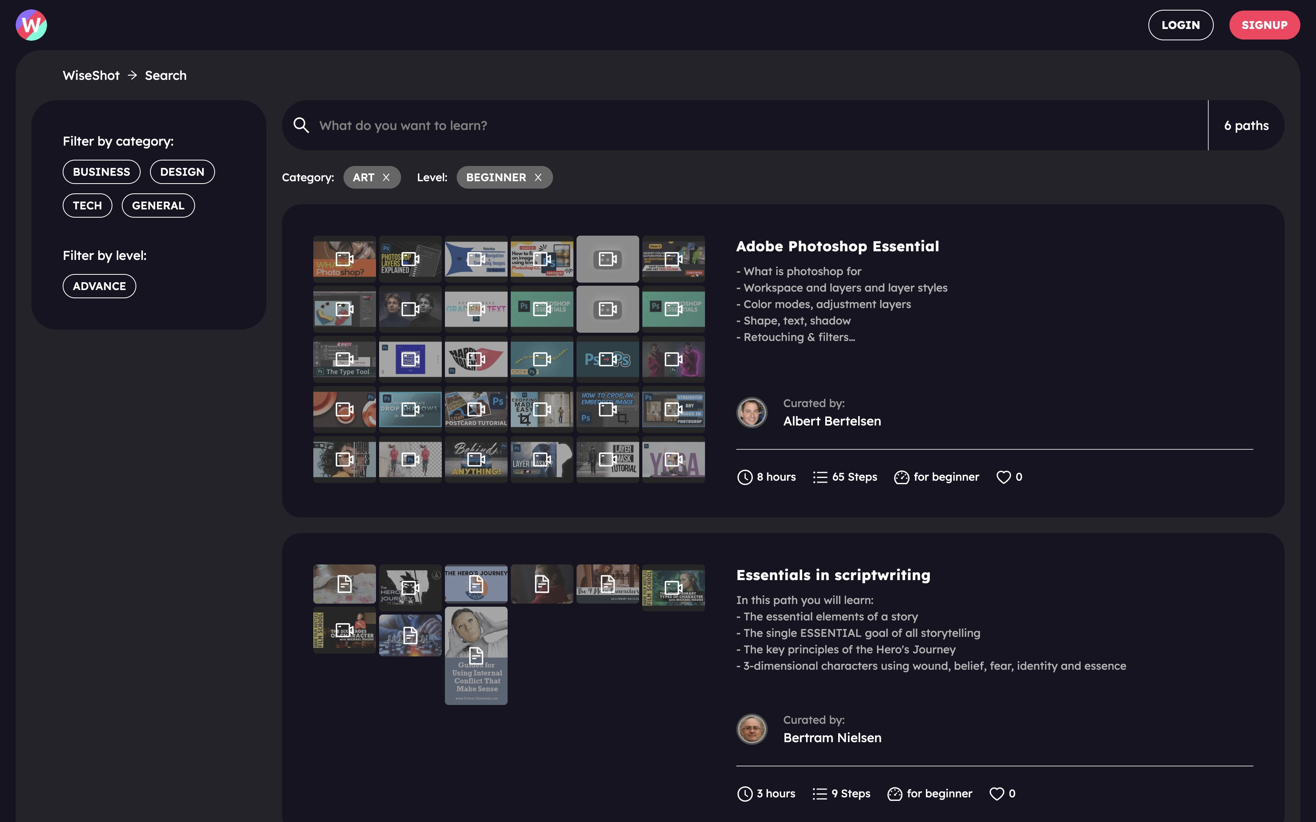Viewport: 1316px width, 822px height.
Task: Open Bertram Nielsen's avatar
Action: (x=752, y=729)
